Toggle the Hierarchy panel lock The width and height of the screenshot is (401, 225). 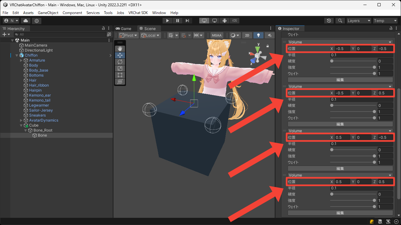click(103, 28)
